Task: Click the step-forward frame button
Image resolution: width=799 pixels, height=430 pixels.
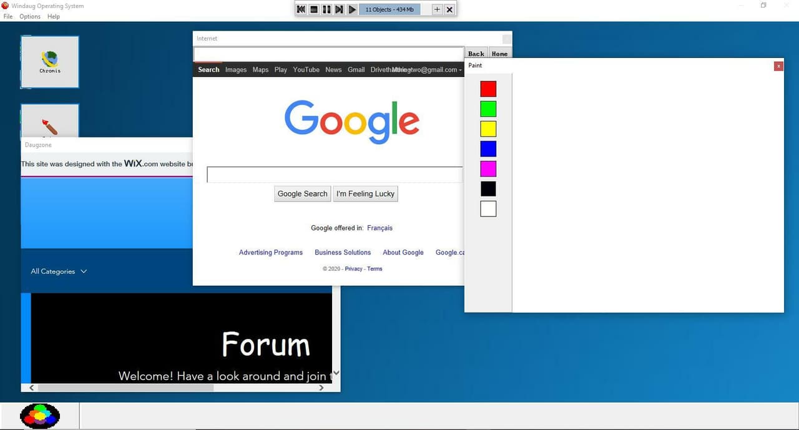Action: 339,9
